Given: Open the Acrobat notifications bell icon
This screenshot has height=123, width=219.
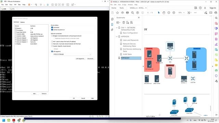Looking at the screenshot, I should [205, 8].
